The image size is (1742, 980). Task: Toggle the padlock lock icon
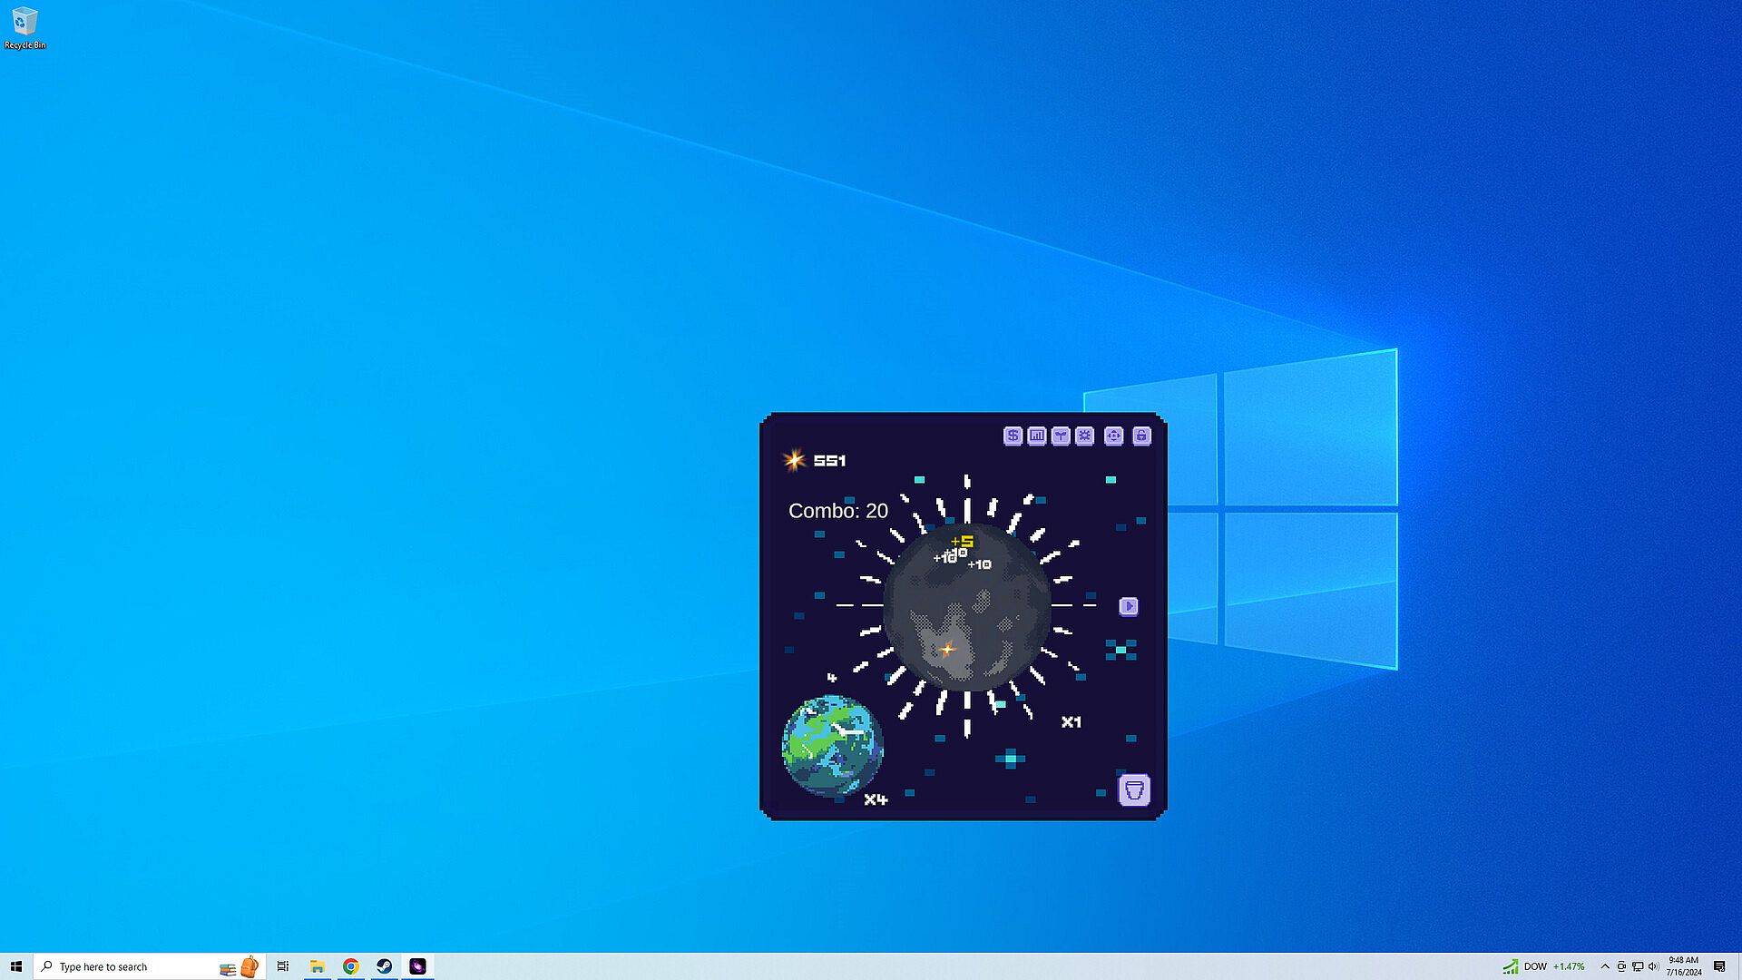(x=1141, y=436)
